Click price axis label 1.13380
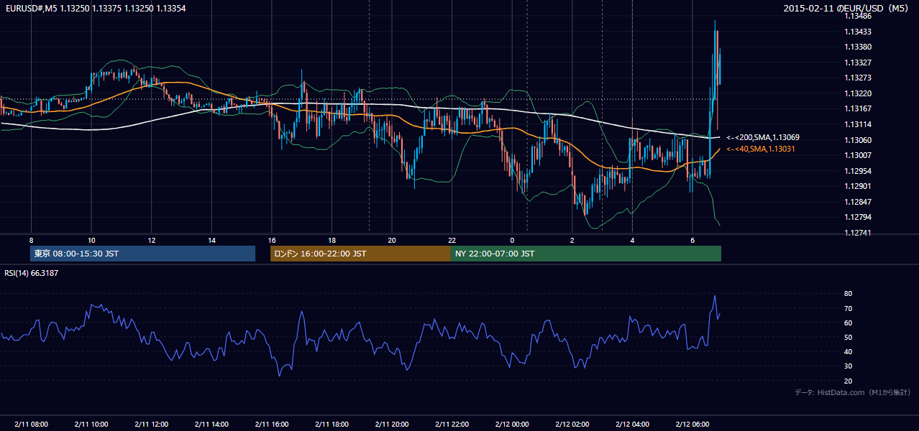The image size is (919, 431). [x=859, y=47]
